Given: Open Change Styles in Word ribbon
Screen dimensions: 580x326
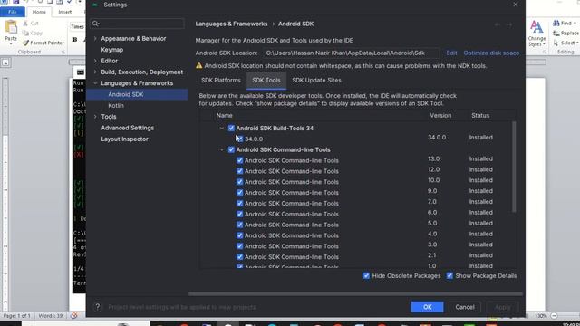Looking at the screenshot, I should pyautogui.click(x=536, y=34).
